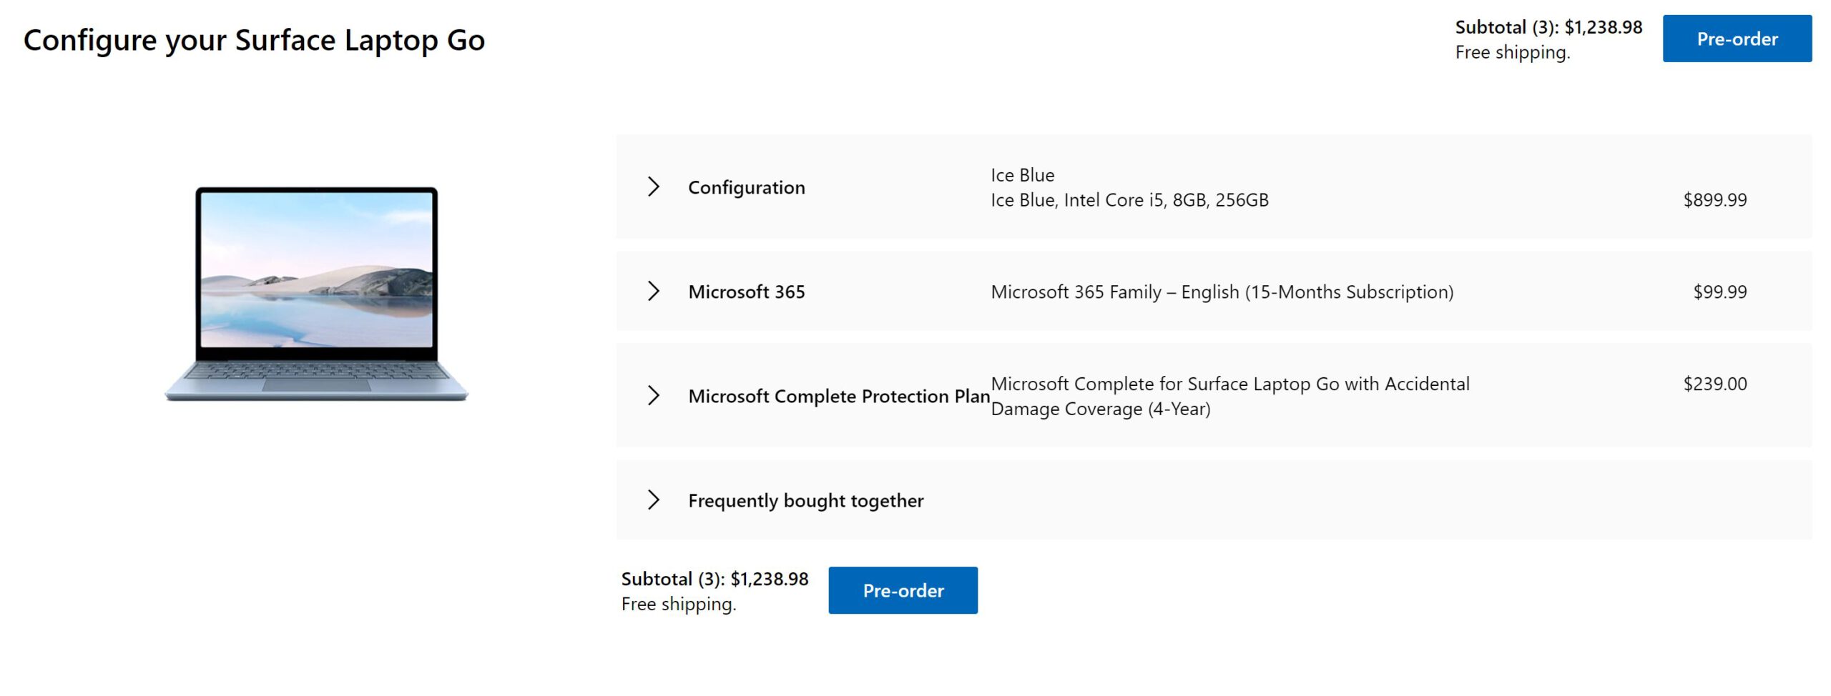The image size is (1831, 696).
Task: Click the accidental damage coverage description
Action: point(1229,396)
